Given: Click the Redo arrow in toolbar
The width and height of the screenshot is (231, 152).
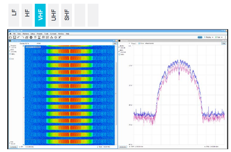Looking at the screenshot, I should [23, 37].
